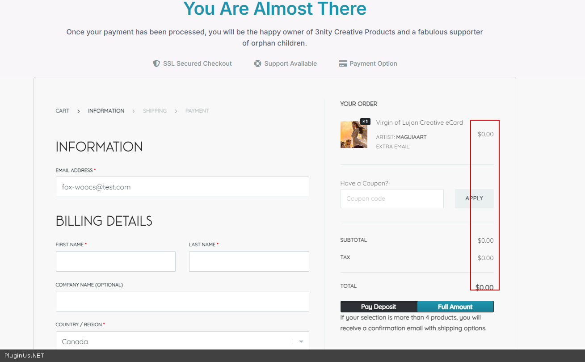Select the Full Amount payment option

(x=455, y=307)
